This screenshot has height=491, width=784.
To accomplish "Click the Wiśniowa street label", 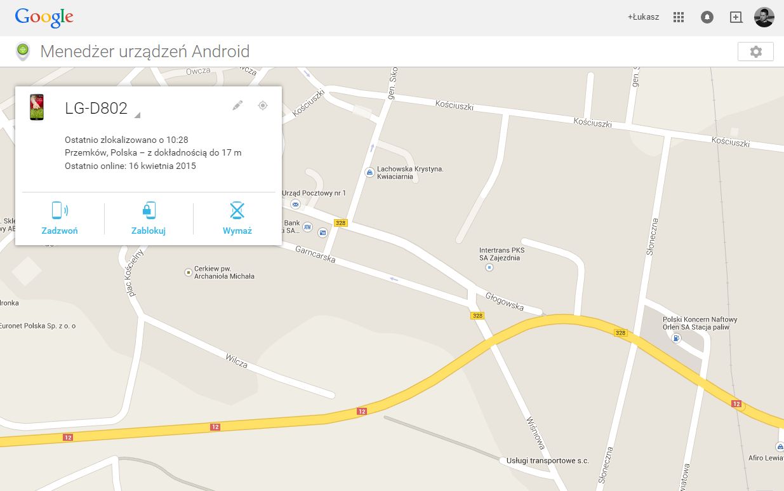I will pos(535,433).
